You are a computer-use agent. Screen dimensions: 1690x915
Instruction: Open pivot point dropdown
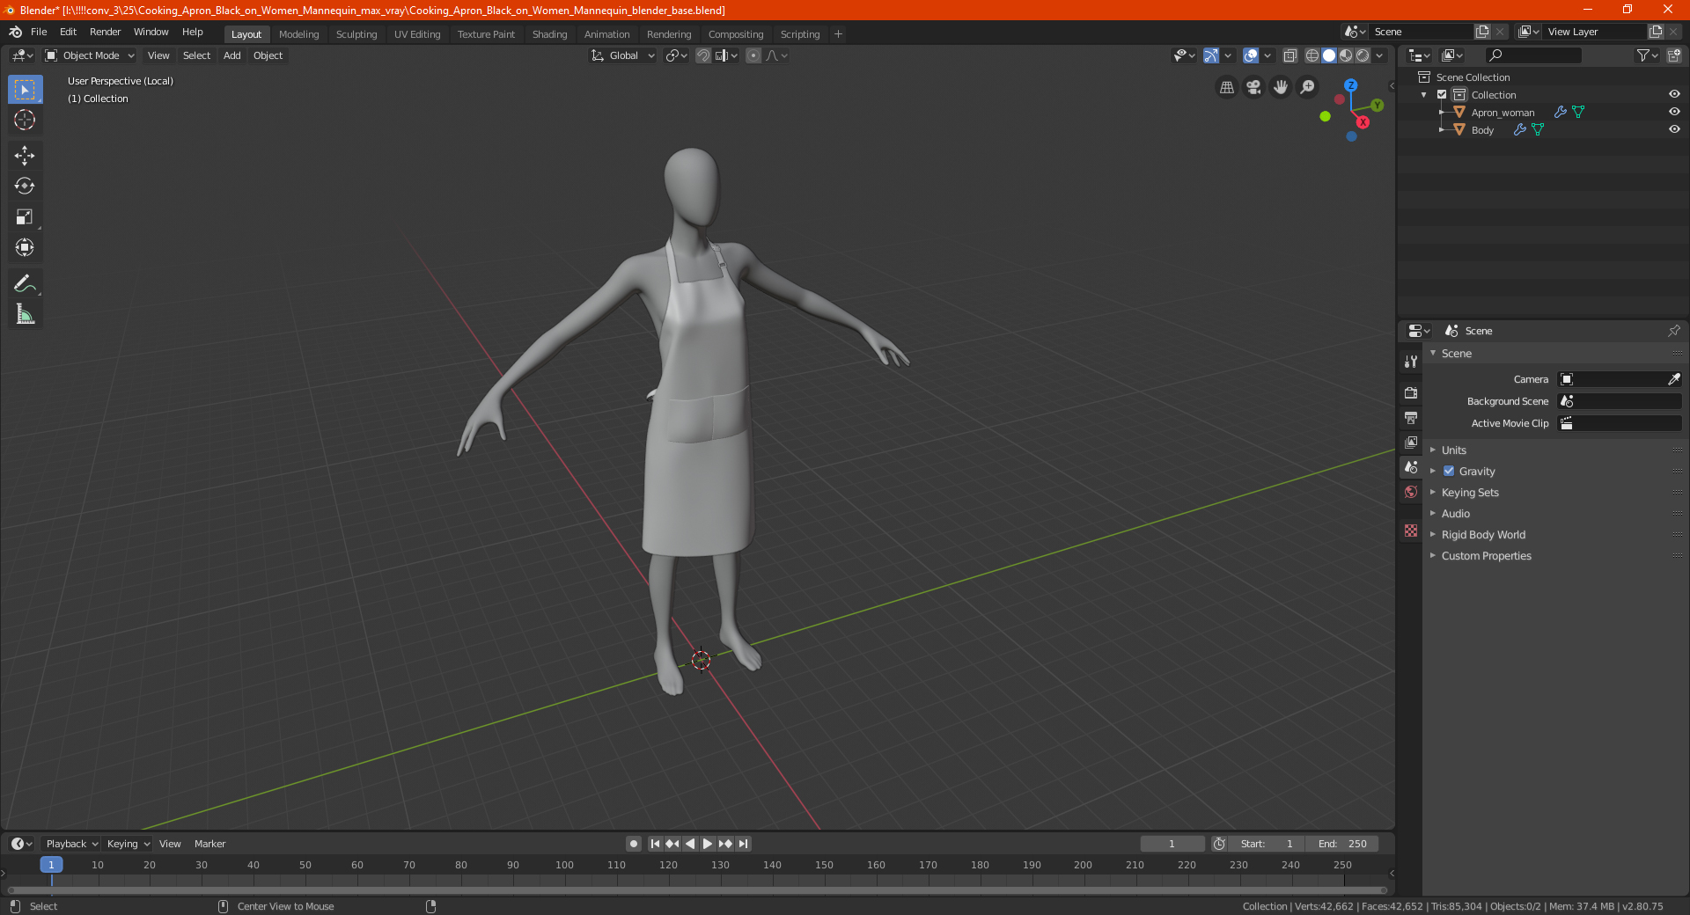pos(676,55)
